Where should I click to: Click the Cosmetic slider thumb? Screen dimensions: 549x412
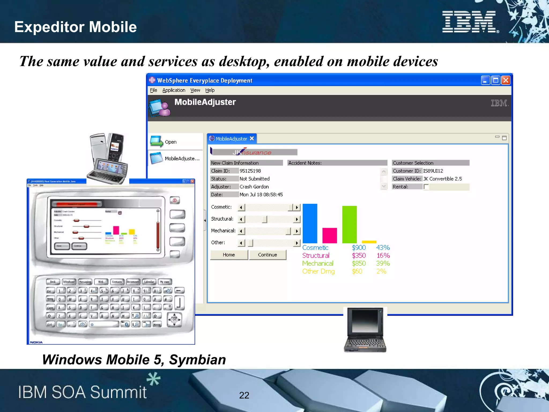click(291, 207)
